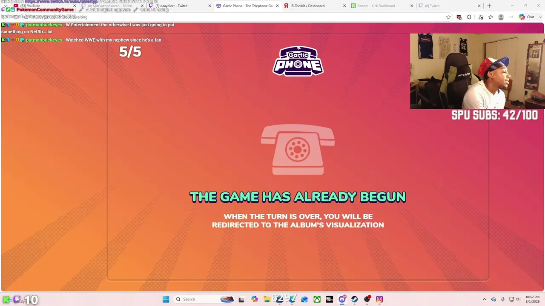545x306 pixels.
Task: Open a new browser tab
Action: (489, 6)
